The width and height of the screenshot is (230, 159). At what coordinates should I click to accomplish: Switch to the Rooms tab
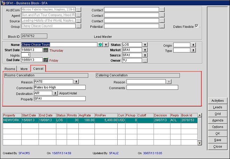pos(10,69)
